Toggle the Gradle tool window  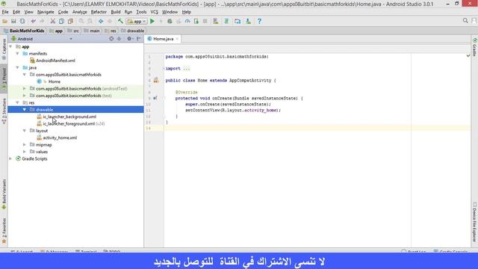coord(475,47)
